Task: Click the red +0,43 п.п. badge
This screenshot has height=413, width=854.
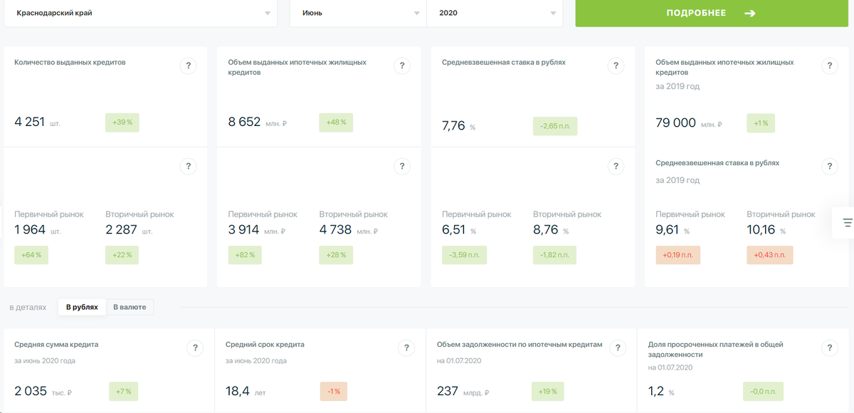Action: [x=769, y=255]
